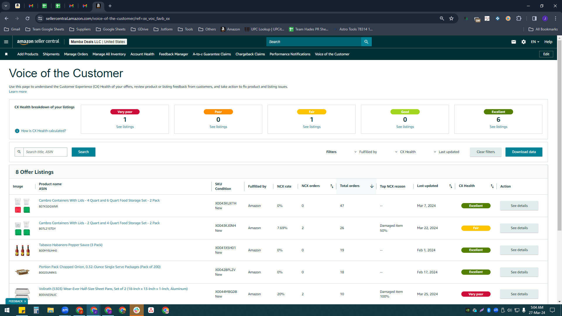Open the Team Google Sheets bookmark folder
The height and width of the screenshot is (316, 562).
tap(45, 29)
